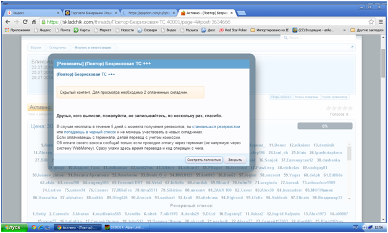Open the (27) Входящие mail bookmark
Screen dimensions: 388x233
click(x=313, y=30)
